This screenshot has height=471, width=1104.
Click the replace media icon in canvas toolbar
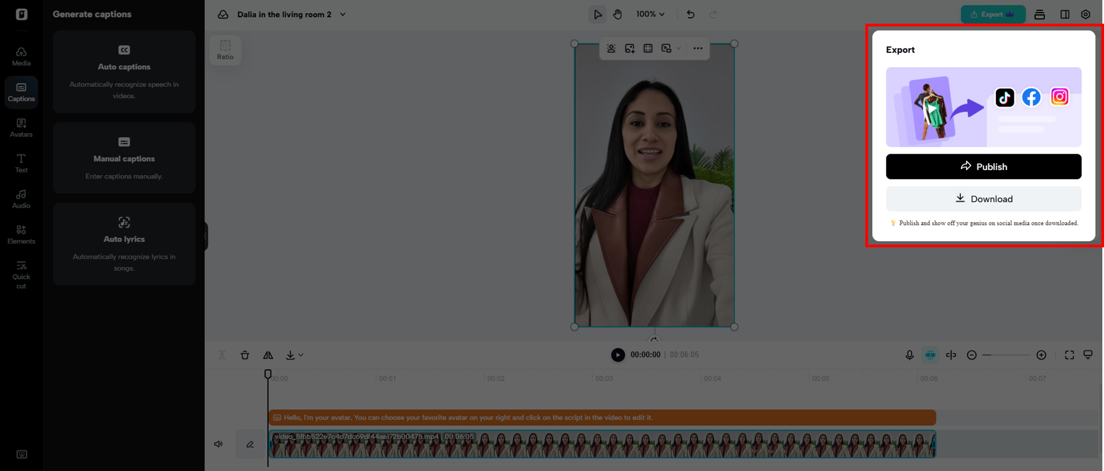click(666, 48)
